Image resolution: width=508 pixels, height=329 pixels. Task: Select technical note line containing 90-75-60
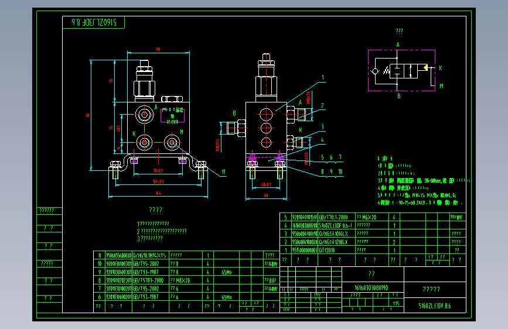coord(420,203)
